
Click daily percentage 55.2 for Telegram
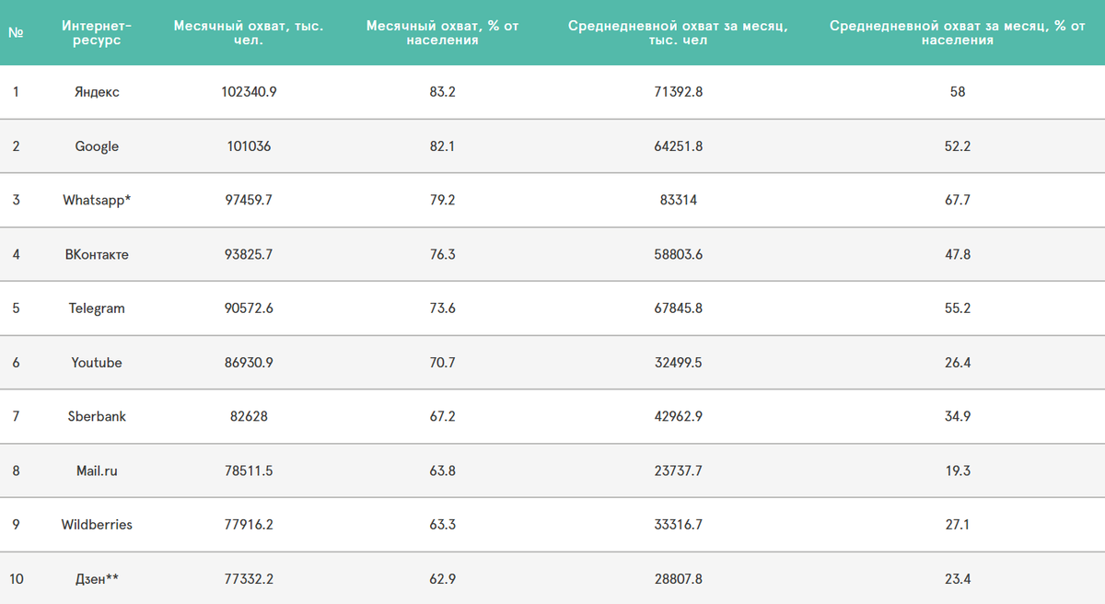click(x=958, y=308)
